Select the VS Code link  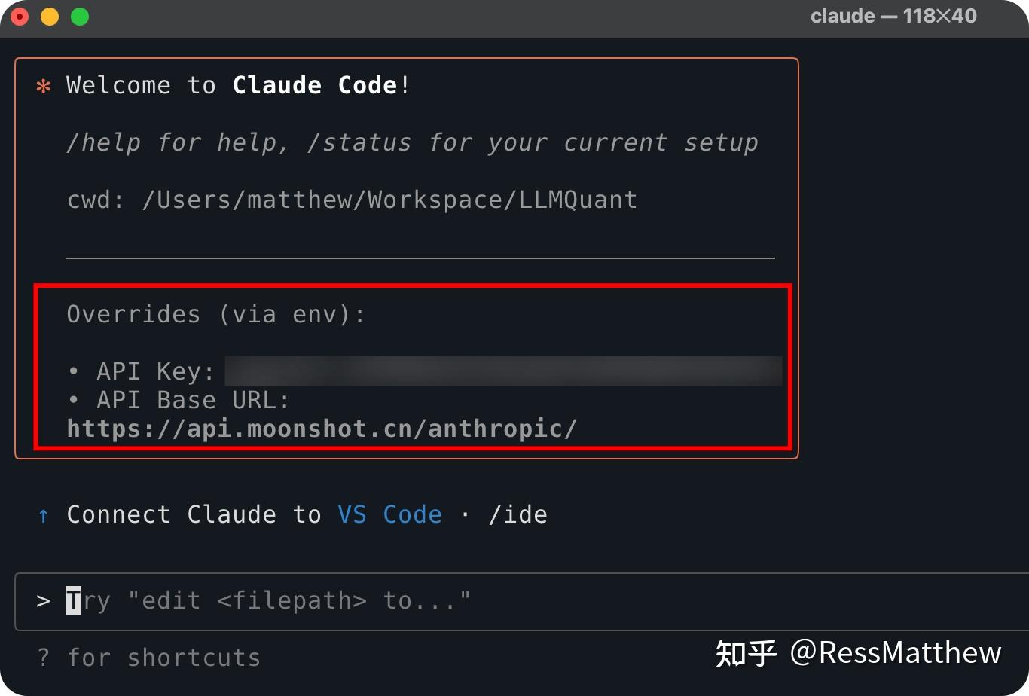pyautogui.click(x=389, y=514)
